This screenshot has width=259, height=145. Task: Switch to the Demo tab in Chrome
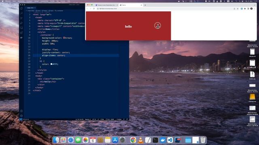[131, 5]
